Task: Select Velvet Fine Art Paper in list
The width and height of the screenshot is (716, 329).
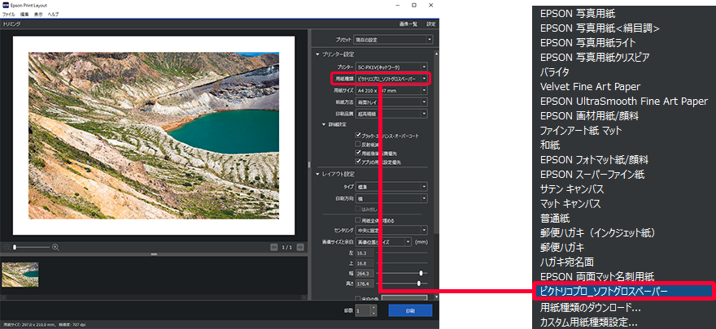Action: [590, 86]
